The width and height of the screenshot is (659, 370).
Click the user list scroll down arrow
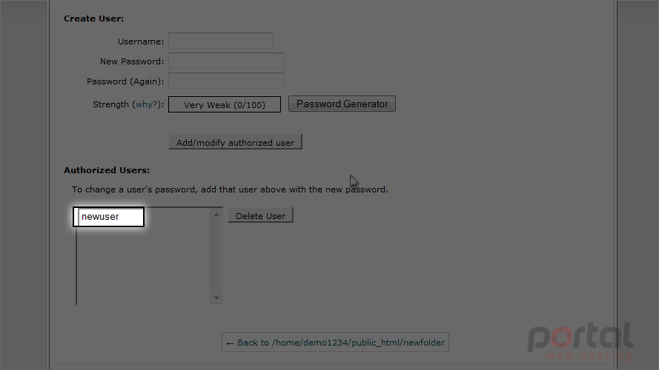pos(216,297)
